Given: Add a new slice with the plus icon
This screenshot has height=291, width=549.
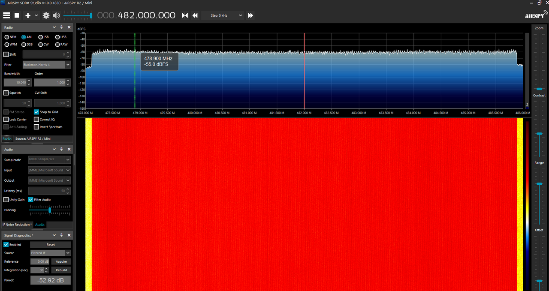Looking at the screenshot, I should 28,15.
